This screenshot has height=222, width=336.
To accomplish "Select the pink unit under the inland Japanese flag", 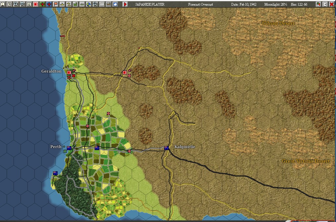I will pyautogui.click(x=129, y=76).
